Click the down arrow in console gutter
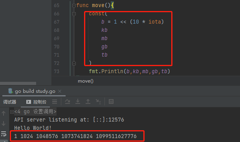This screenshot has height=142, width=240. click(4, 124)
